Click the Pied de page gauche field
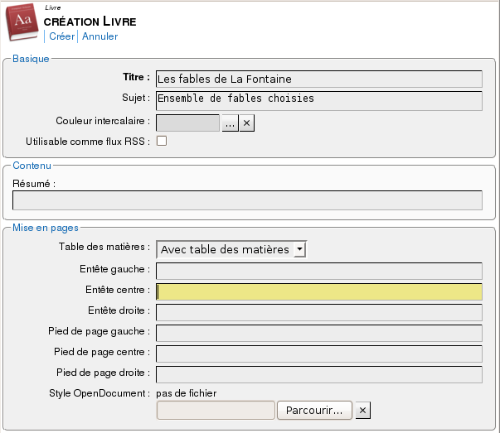500x433 pixels. click(x=319, y=333)
